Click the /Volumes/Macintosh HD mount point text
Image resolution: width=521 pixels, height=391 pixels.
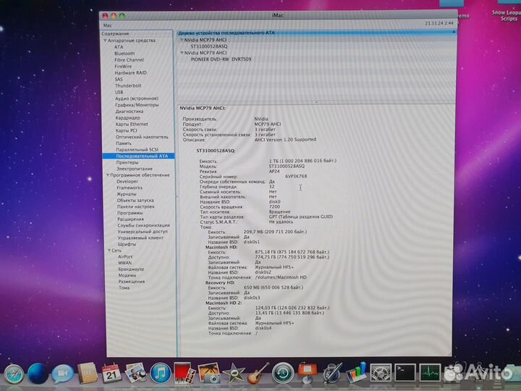pos(281,277)
